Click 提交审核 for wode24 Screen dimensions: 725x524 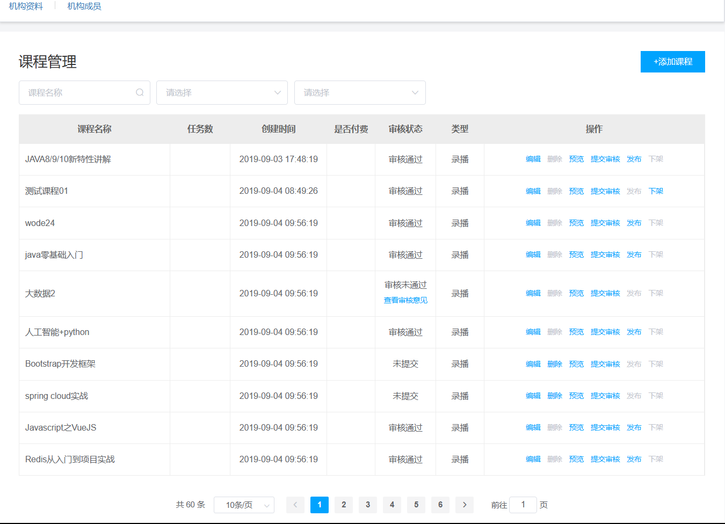point(605,223)
